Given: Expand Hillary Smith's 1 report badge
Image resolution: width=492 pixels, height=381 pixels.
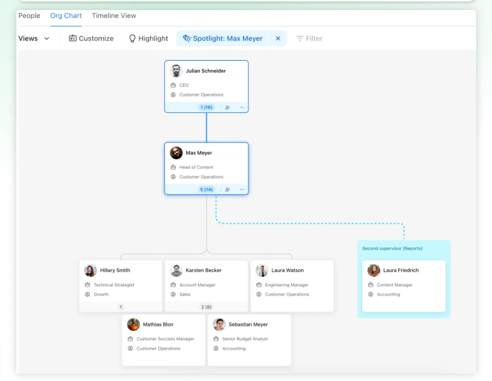Looking at the screenshot, I should tap(121, 307).
